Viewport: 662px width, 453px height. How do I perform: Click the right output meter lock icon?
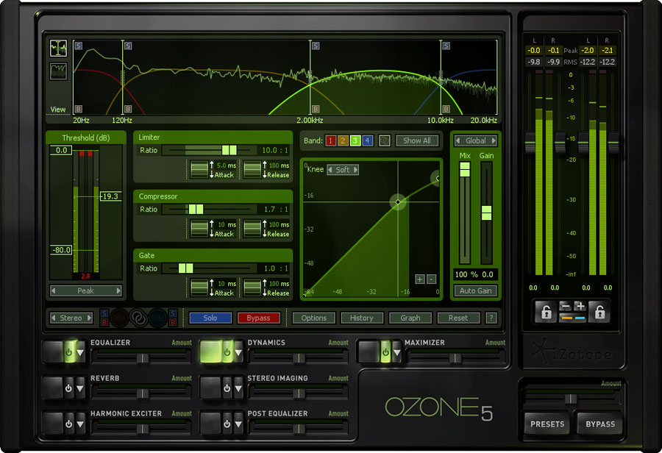click(599, 313)
